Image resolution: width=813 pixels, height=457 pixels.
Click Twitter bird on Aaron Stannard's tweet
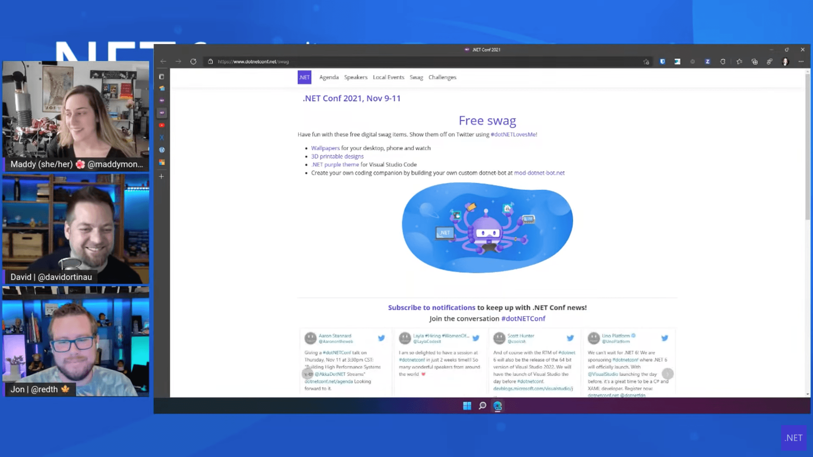pos(381,338)
